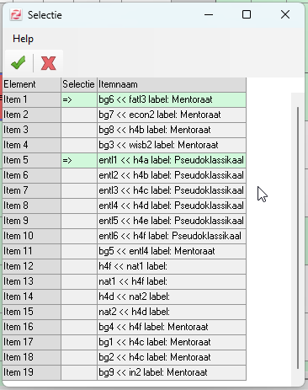
Task: Click the 'Item 1' element cell
Action: (x=32, y=99)
